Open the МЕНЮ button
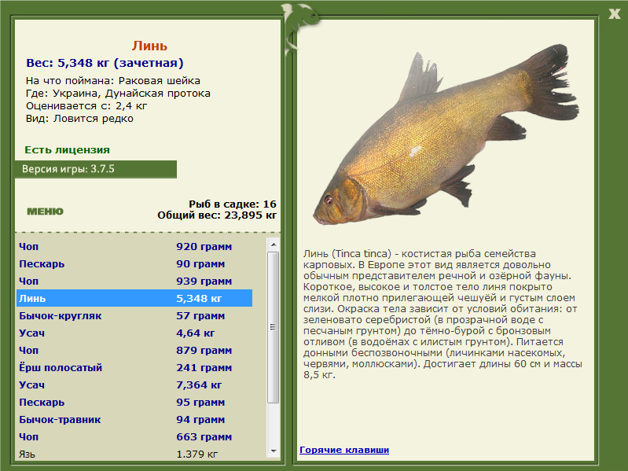Screen dimensions: 628x471 (x=45, y=212)
